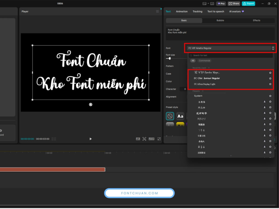Click the Search for text font field

tap(231, 56)
